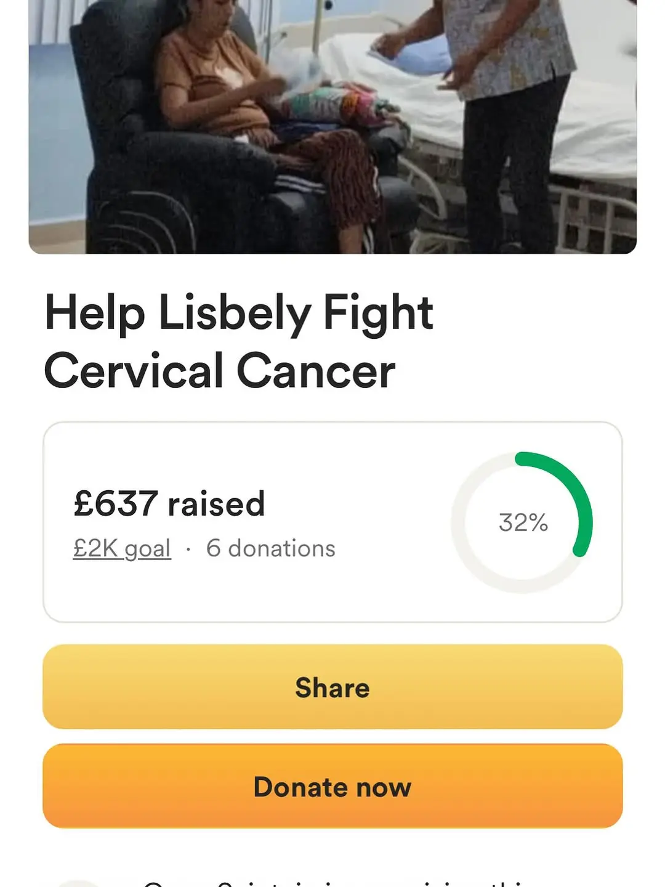Click the 32% percentage label
Viewport: 665px width, 887px height.
pos(523,522)
